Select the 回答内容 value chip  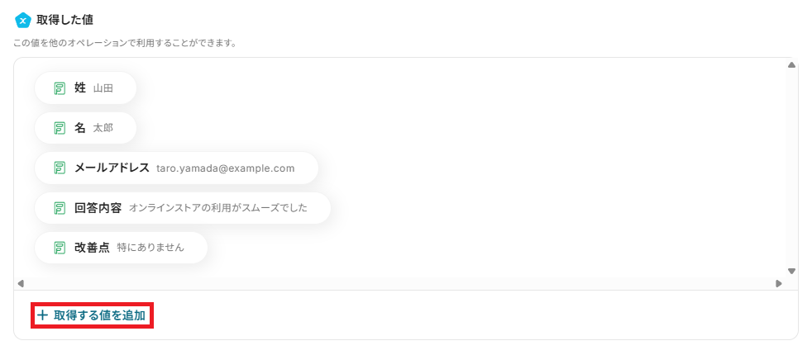click(182, 208)
